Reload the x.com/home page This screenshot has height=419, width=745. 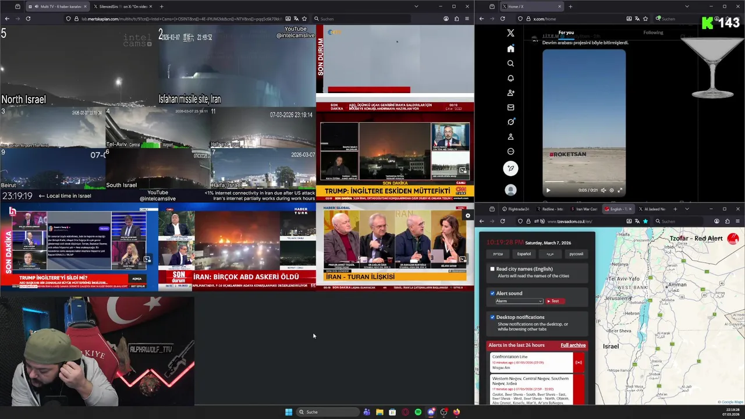(x=502, y=19)
